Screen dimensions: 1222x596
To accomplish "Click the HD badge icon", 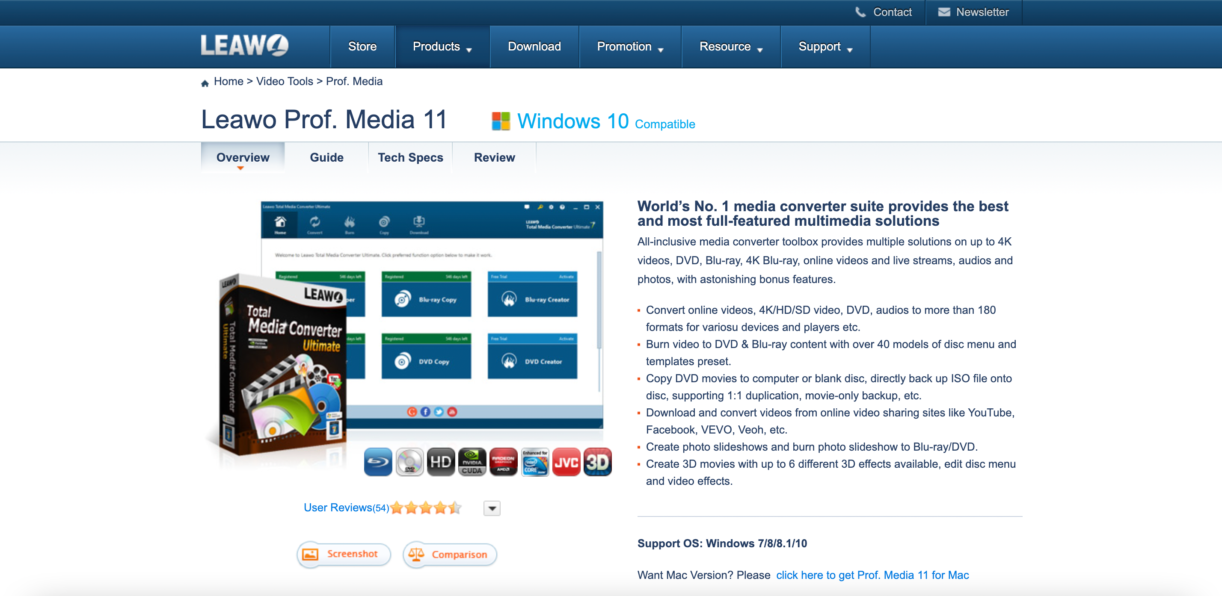I will tap(440, 461).
